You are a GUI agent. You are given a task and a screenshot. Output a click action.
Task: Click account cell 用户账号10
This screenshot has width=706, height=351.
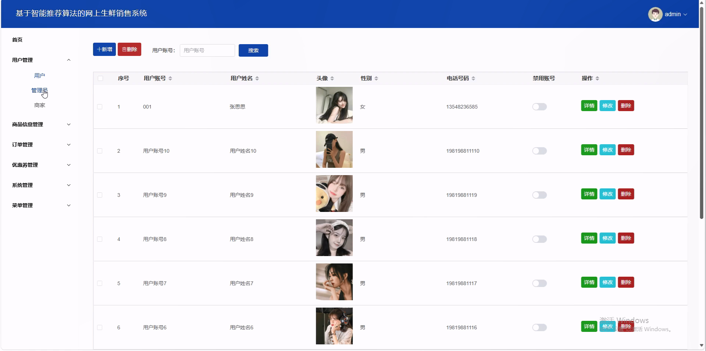(156, 151)
